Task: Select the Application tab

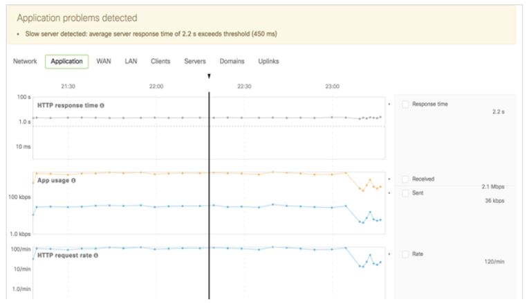Action: (x=67, y=62)
